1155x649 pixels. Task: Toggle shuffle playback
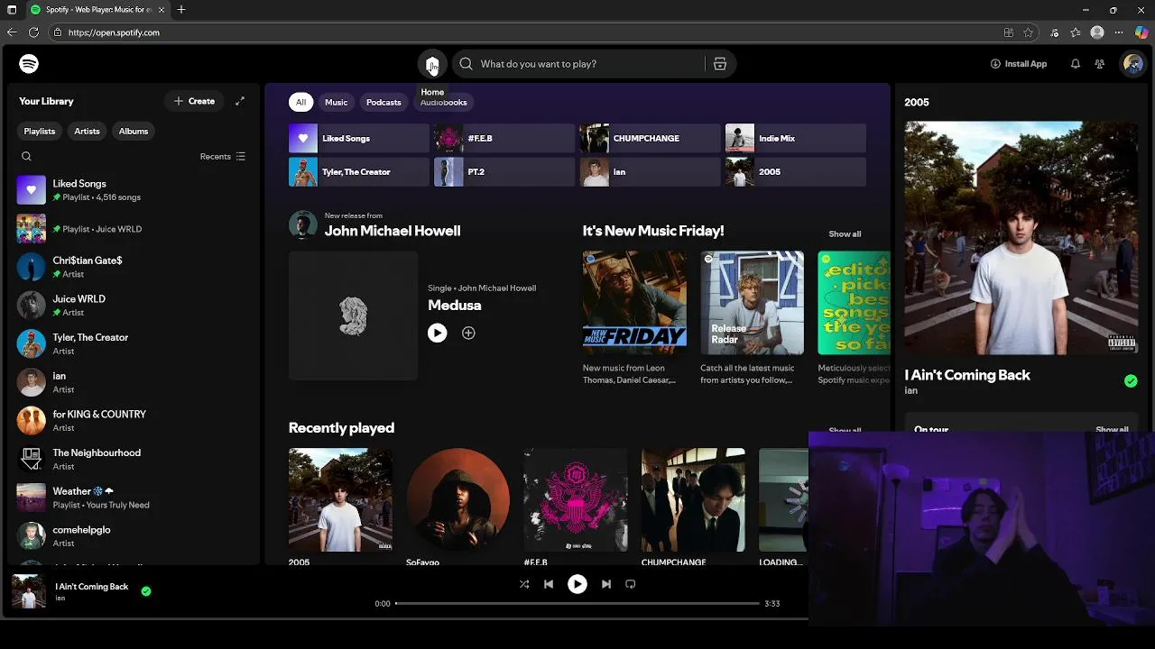[524, 584]
